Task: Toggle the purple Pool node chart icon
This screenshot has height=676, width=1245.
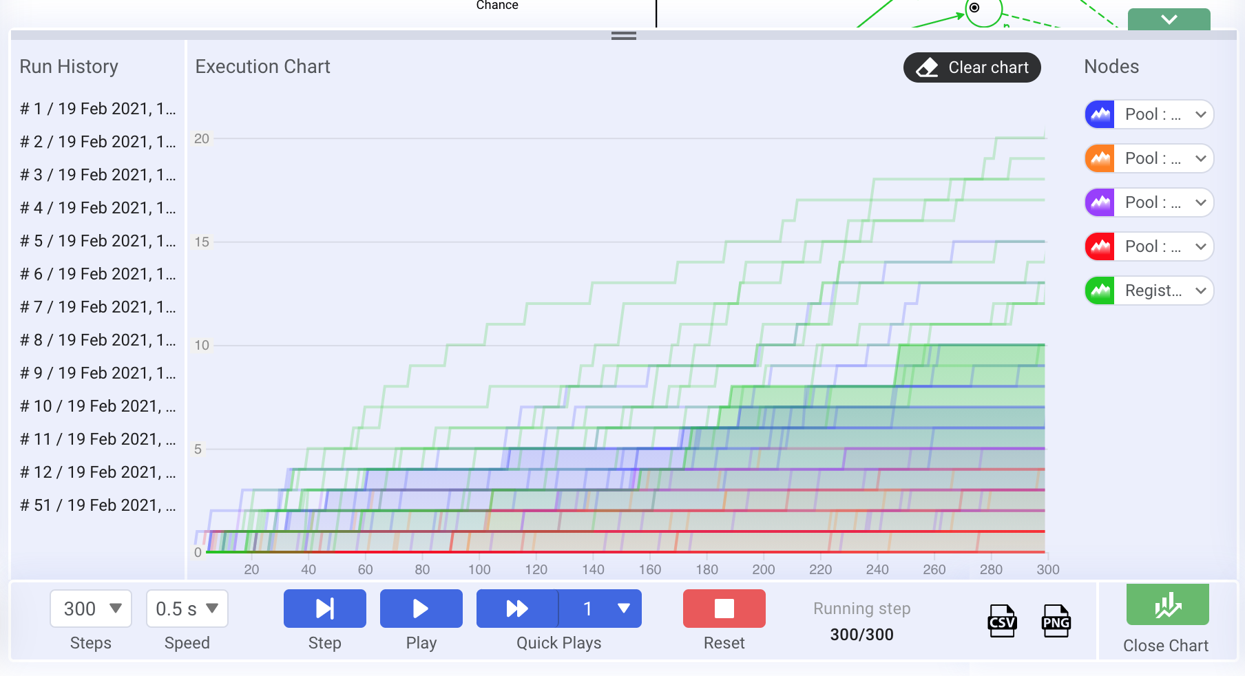Action: click(1100, 202)
